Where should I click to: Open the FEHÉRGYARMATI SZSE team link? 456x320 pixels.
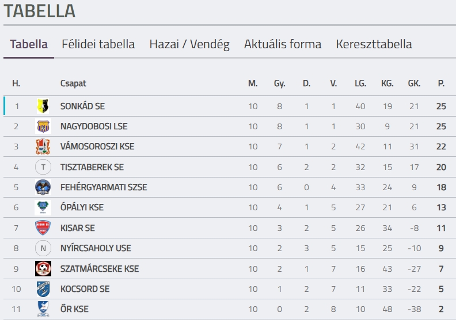[x=104, y=187]
